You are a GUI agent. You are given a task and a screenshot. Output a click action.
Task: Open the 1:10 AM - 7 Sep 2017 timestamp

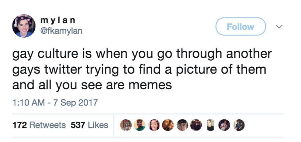[55, 102]
